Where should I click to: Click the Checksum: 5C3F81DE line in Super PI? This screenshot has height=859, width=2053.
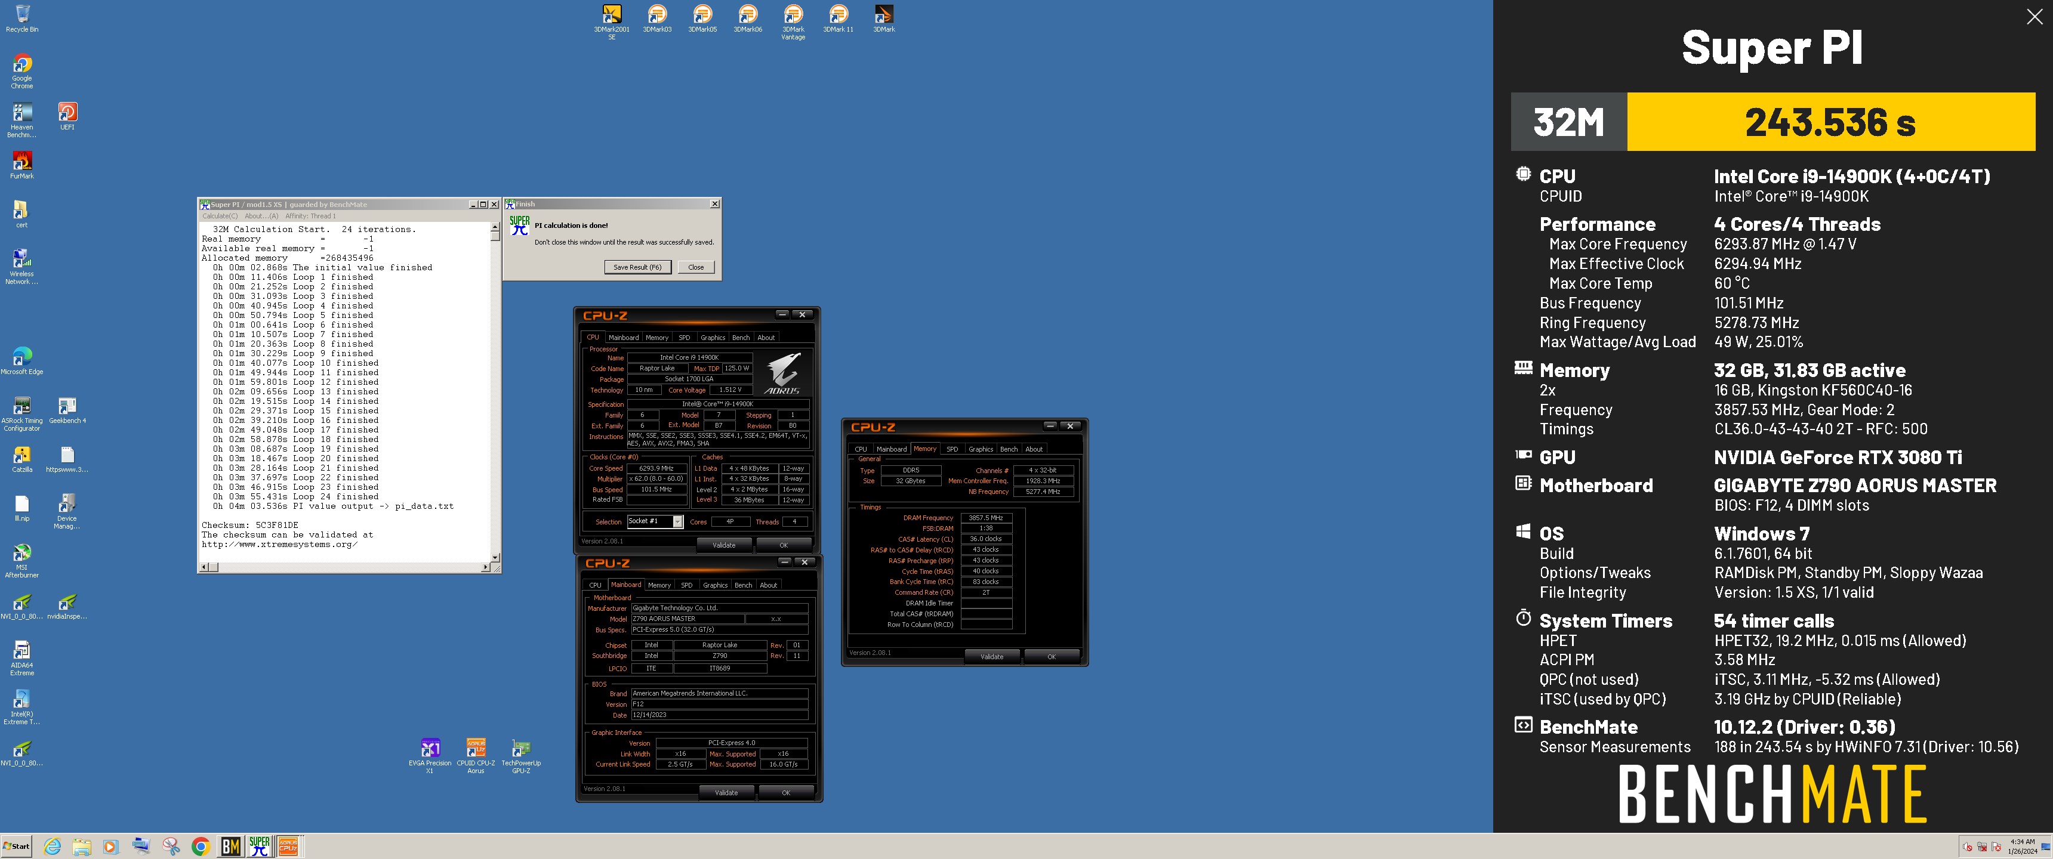[x=249, y=525]
